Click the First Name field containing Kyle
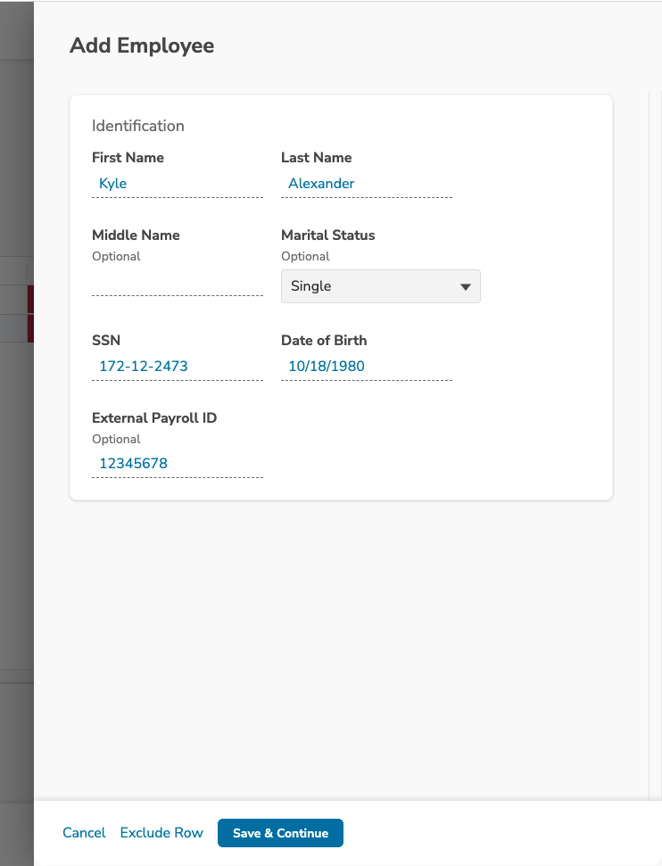This screenshot has width=662, height=866. (178, 184)
